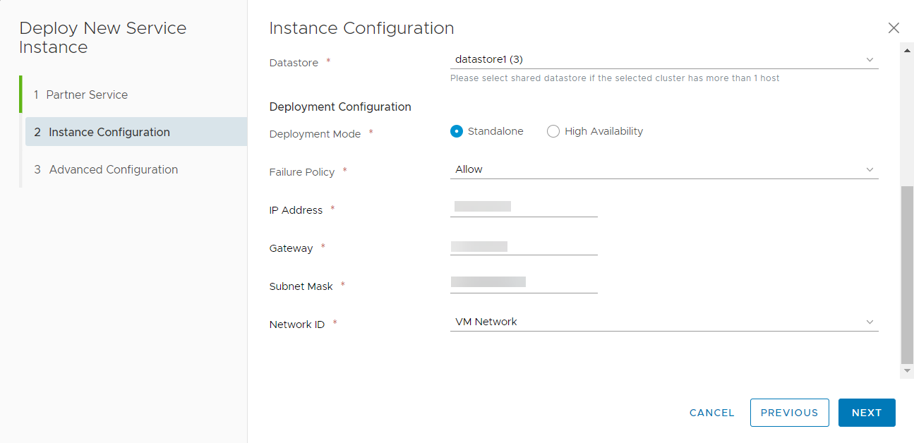Click the IP Address input field
The width and height of the screenshot is (914, 443).
tap(524, 207)
